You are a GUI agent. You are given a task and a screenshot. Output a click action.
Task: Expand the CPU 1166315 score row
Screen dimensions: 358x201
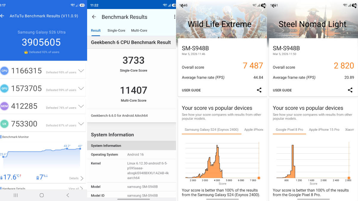click(x=81, y=71)
